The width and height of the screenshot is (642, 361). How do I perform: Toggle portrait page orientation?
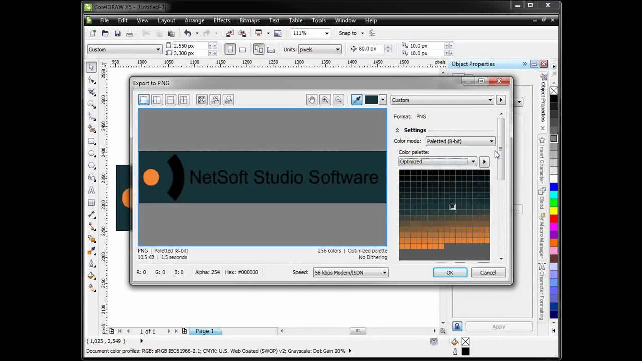point(230,49)
